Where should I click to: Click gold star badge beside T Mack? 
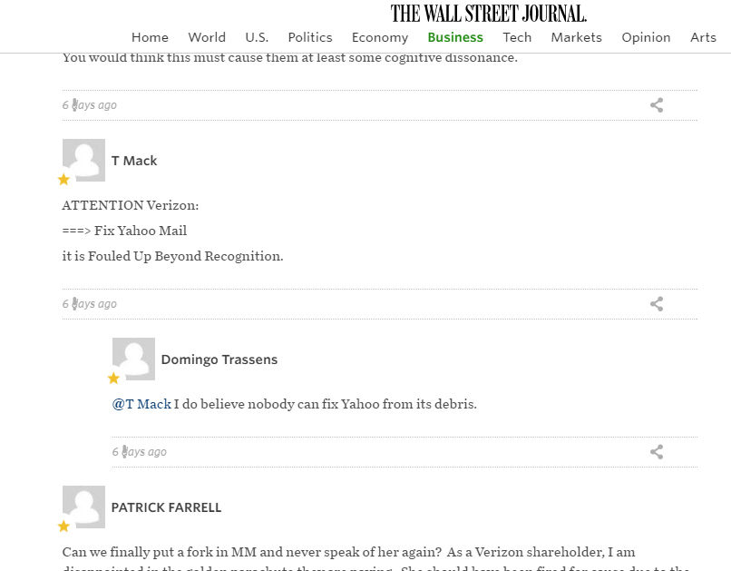63,180
